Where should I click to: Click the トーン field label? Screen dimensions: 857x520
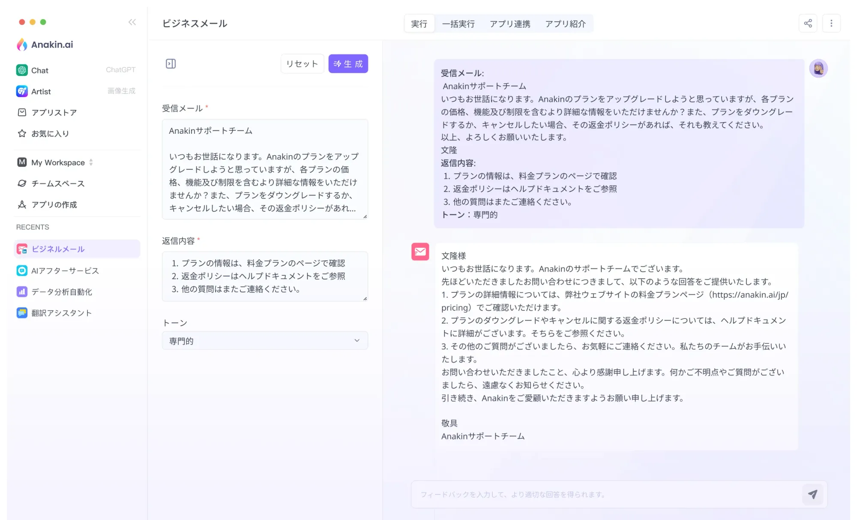coord(174,323)
